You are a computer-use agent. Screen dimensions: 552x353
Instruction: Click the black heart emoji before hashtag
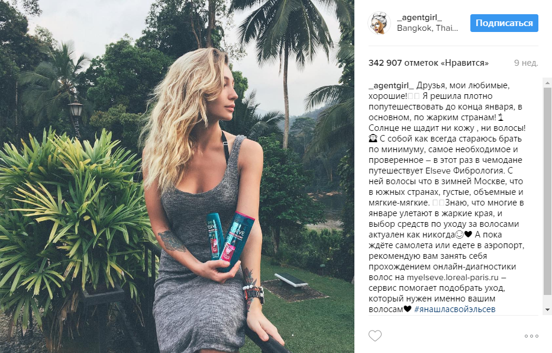407,309
